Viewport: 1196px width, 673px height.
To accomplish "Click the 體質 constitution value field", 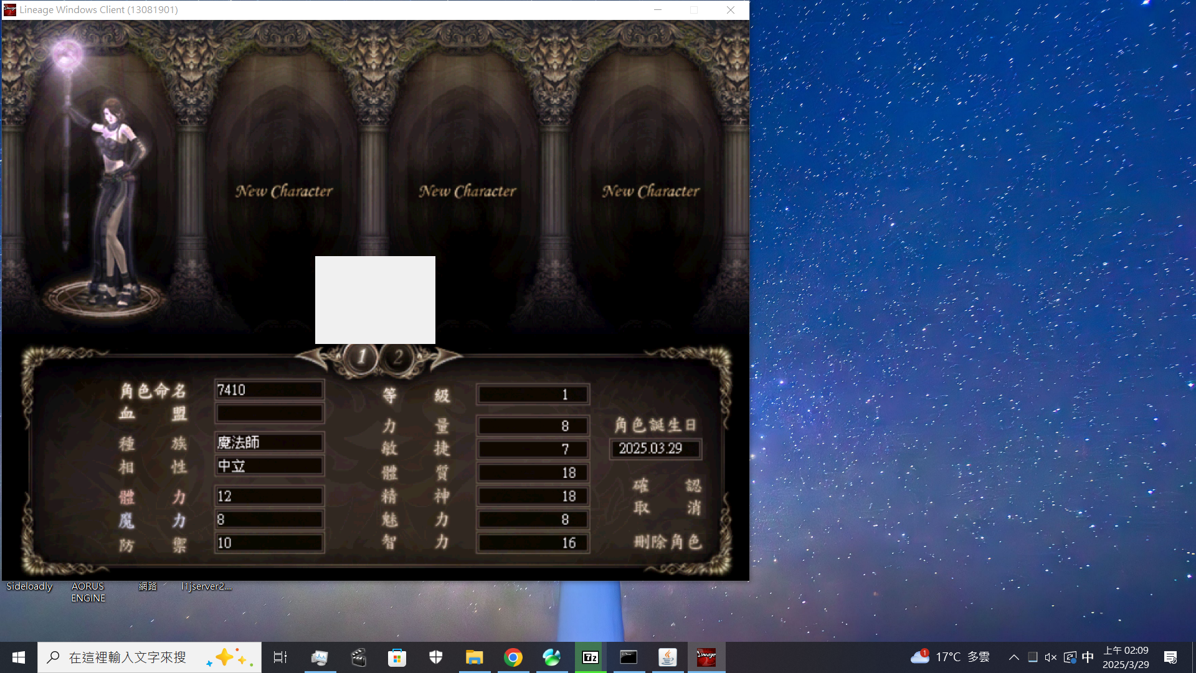I will pos(533,473).
